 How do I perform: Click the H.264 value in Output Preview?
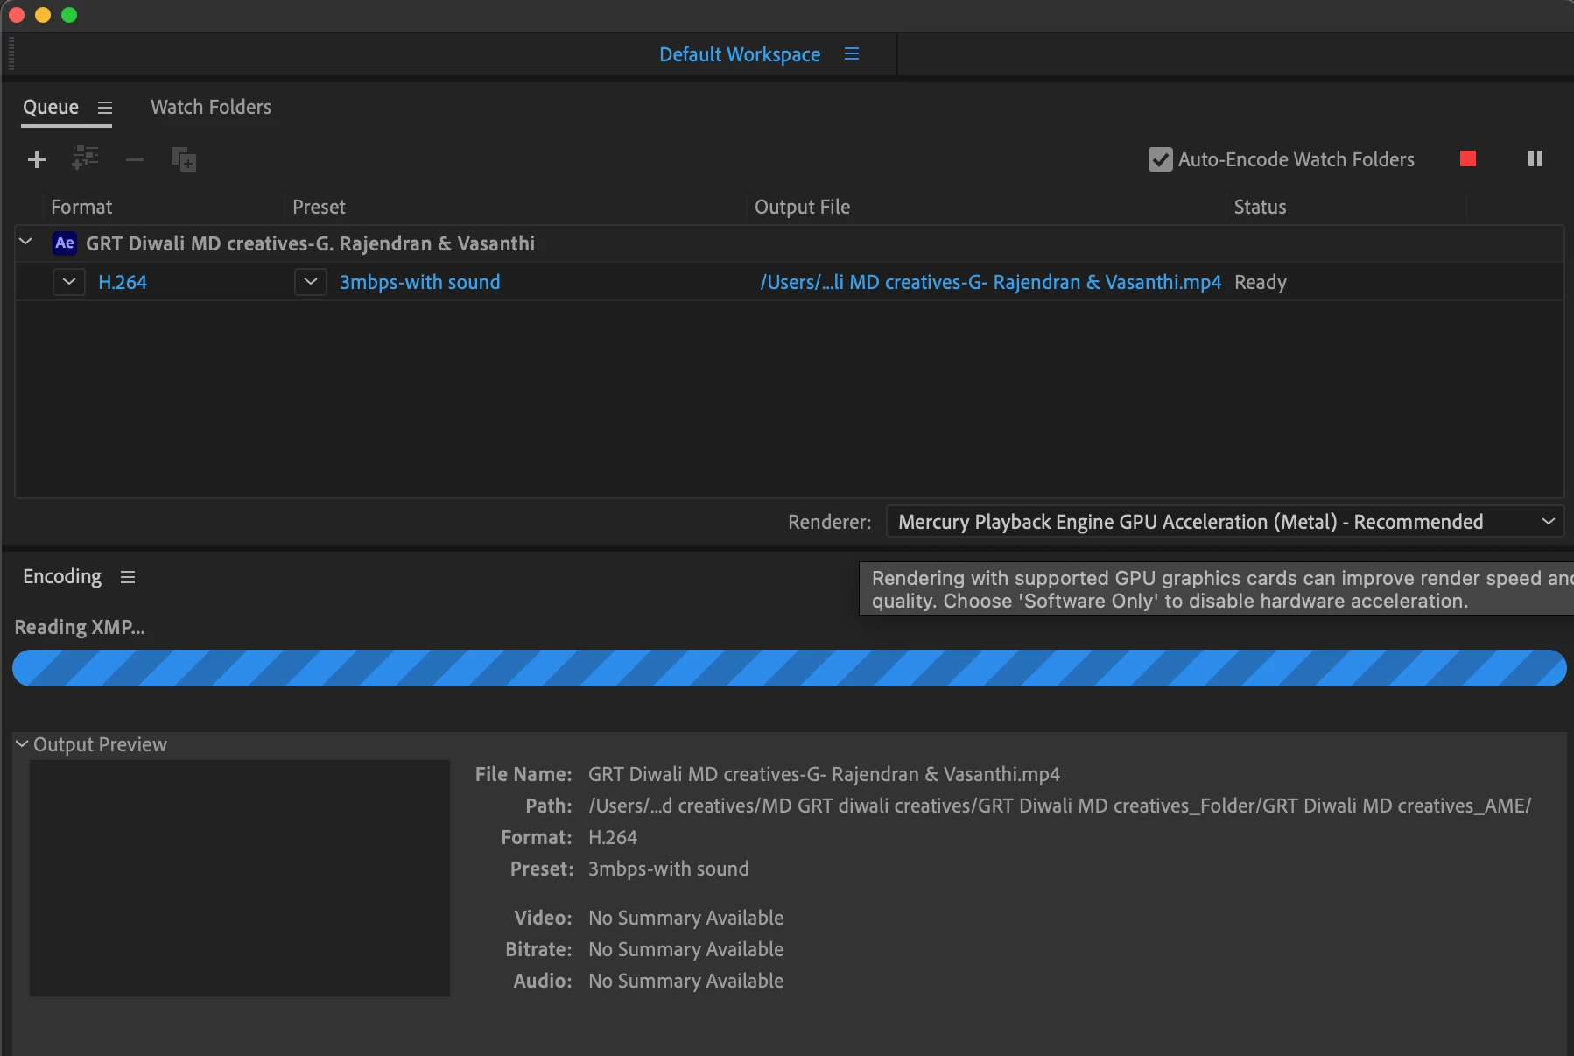tap(613, 837)
